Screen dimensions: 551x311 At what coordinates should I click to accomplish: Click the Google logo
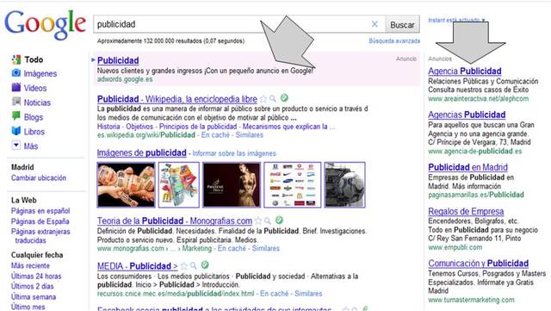tap(45, 25)
